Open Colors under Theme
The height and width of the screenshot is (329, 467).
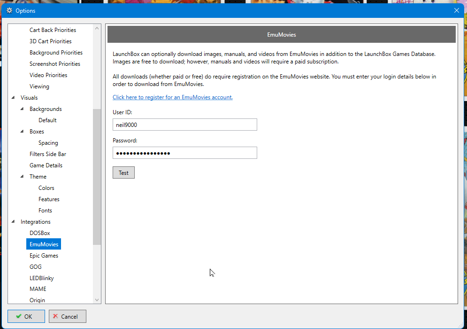point(46,188)
